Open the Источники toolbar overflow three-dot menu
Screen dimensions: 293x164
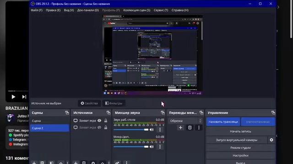(109, 163)
